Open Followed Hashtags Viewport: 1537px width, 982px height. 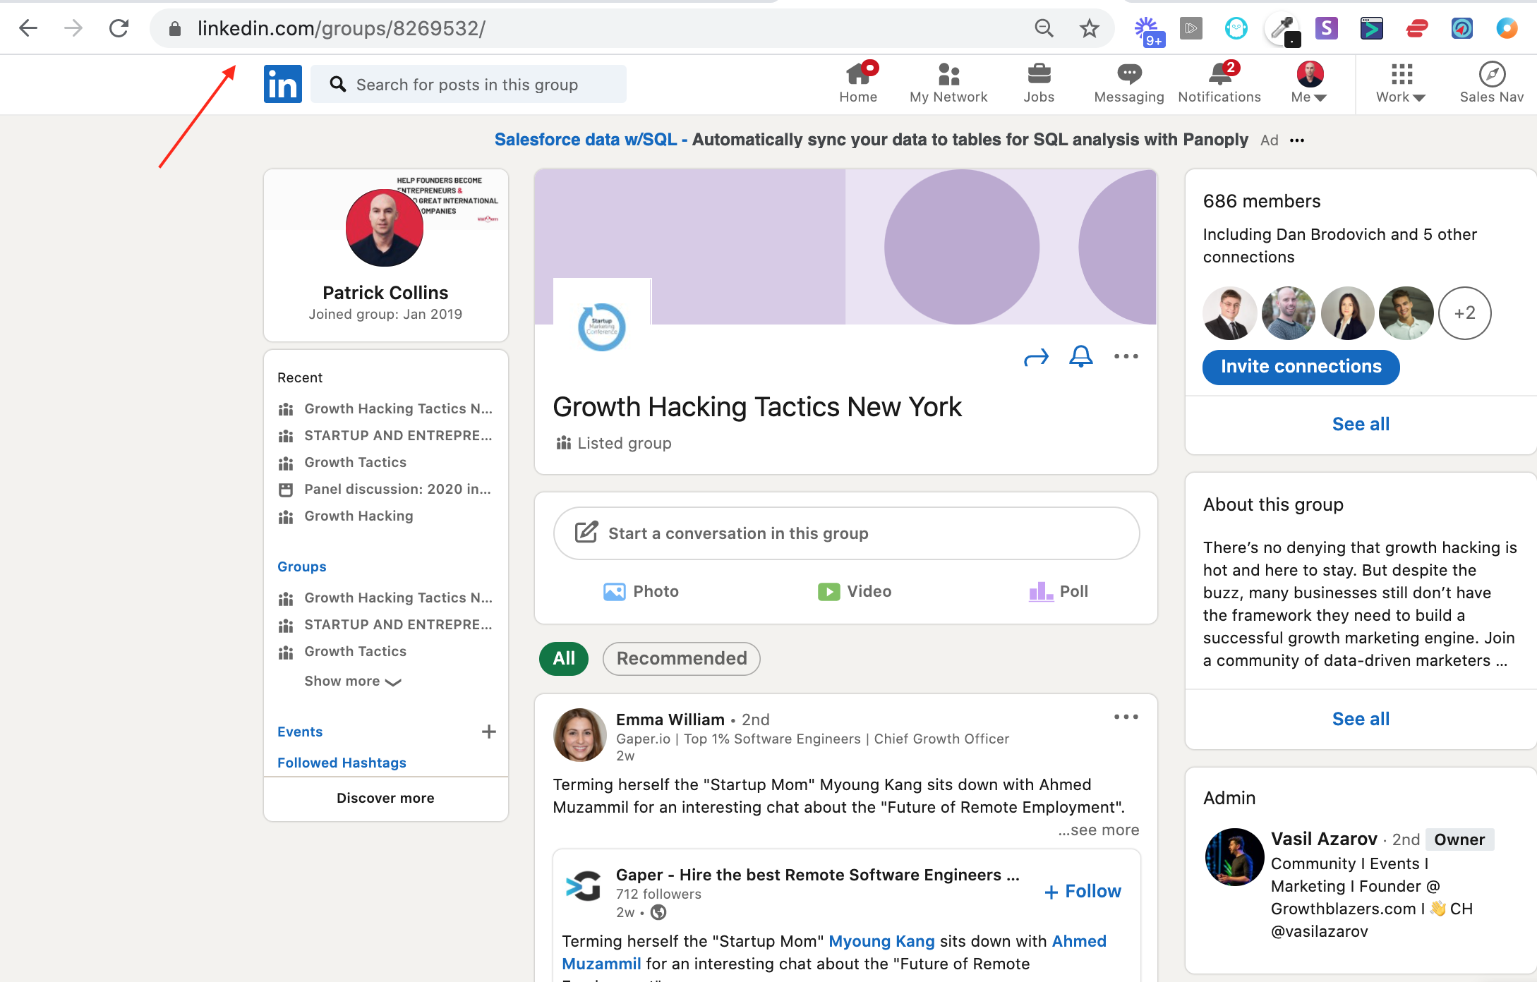click(x=342, y=763)
